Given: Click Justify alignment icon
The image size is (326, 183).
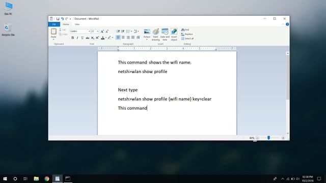Looking at the screenshot, I should [x=133, y=37].
